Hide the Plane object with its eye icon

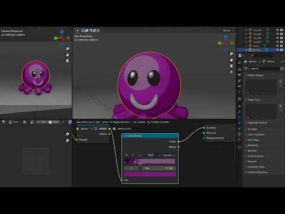pyautogui.click(x=277, y=46)
